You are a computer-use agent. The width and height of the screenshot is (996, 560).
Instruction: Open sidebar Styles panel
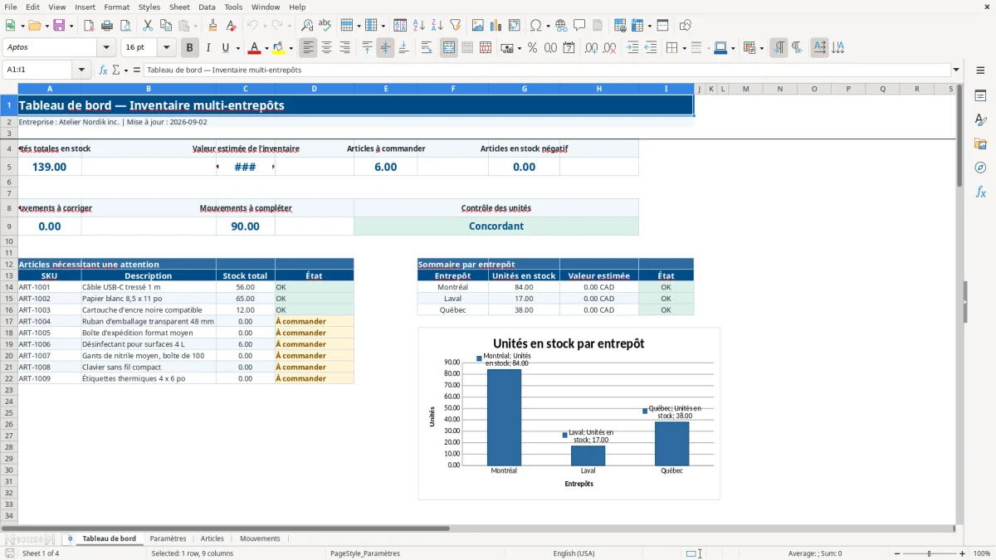tap(980, 119)
